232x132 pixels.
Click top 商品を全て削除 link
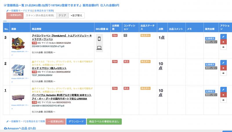(44, 11)
